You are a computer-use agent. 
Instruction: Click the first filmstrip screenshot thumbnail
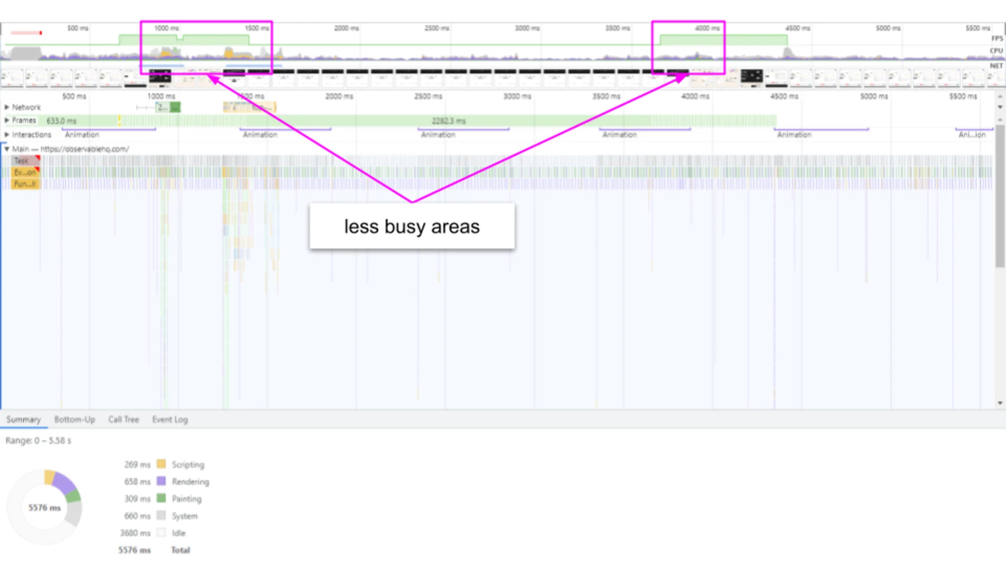(12, 77)
